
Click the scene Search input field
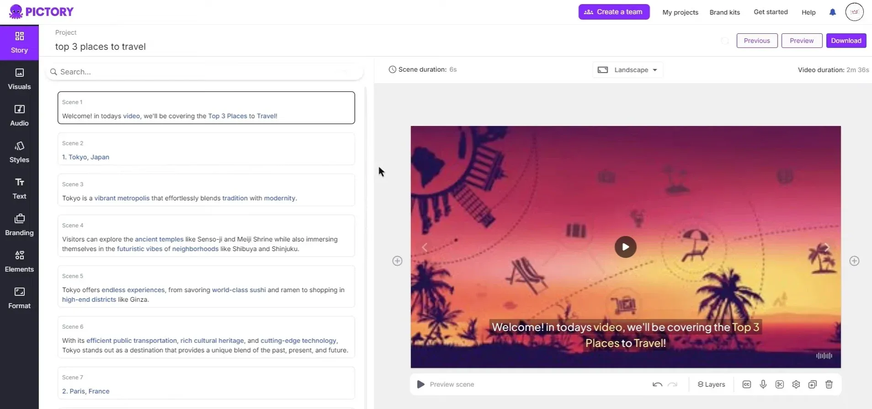pos(205,72)
